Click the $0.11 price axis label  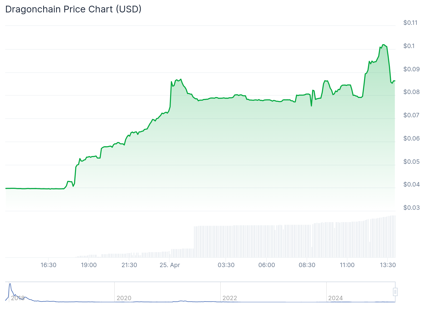[x=410, y=23]
